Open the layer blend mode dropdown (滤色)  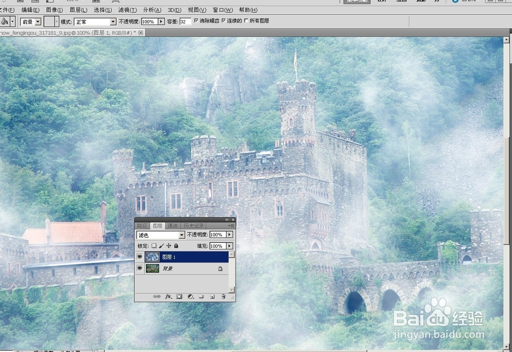tap(161, 235)
